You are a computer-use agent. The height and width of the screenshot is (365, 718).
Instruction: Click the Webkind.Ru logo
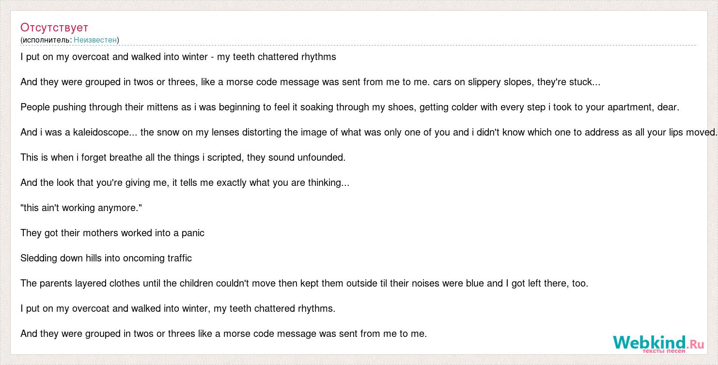658,344
